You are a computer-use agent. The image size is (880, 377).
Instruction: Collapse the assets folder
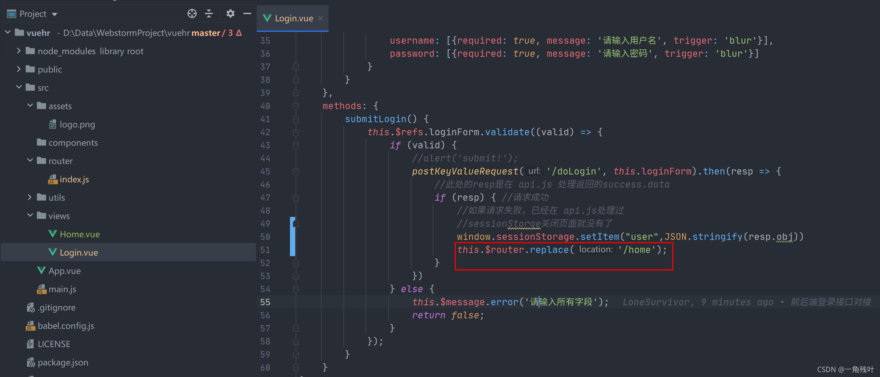(30, 106)
